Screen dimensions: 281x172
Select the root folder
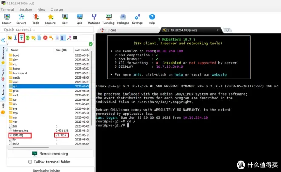(x=49, y=95)
